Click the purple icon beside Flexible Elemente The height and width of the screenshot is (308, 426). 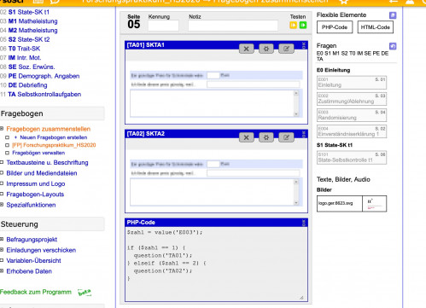tap(393, 15)
